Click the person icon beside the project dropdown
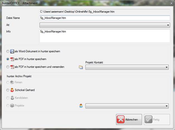The height and width of the screenshot is (130, 175). 81,106
